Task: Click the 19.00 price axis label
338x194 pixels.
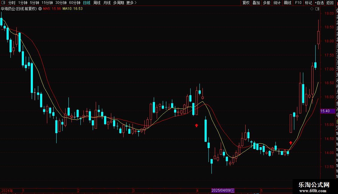Action: point(329,13)
